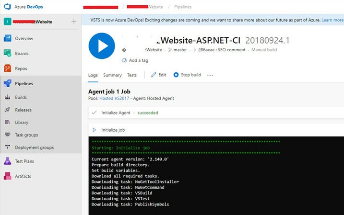
Task: Click 'Current agent version' log line
Action: tap(130, 159)
